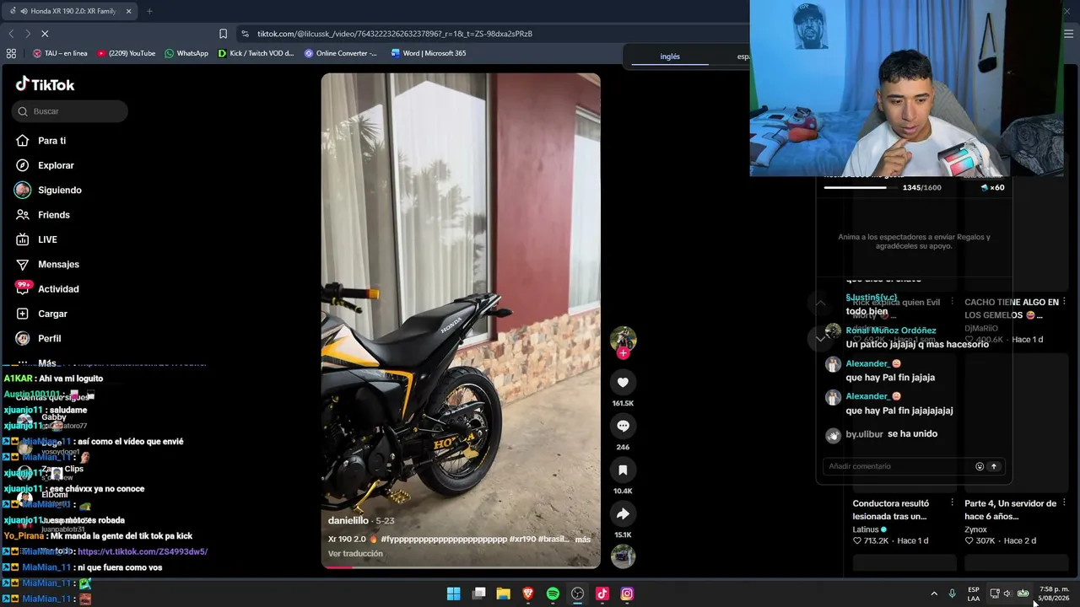Open the TikTok app in taskbar
The height and width of the screenshot is (607, 1080).
[x=602, y=594]
